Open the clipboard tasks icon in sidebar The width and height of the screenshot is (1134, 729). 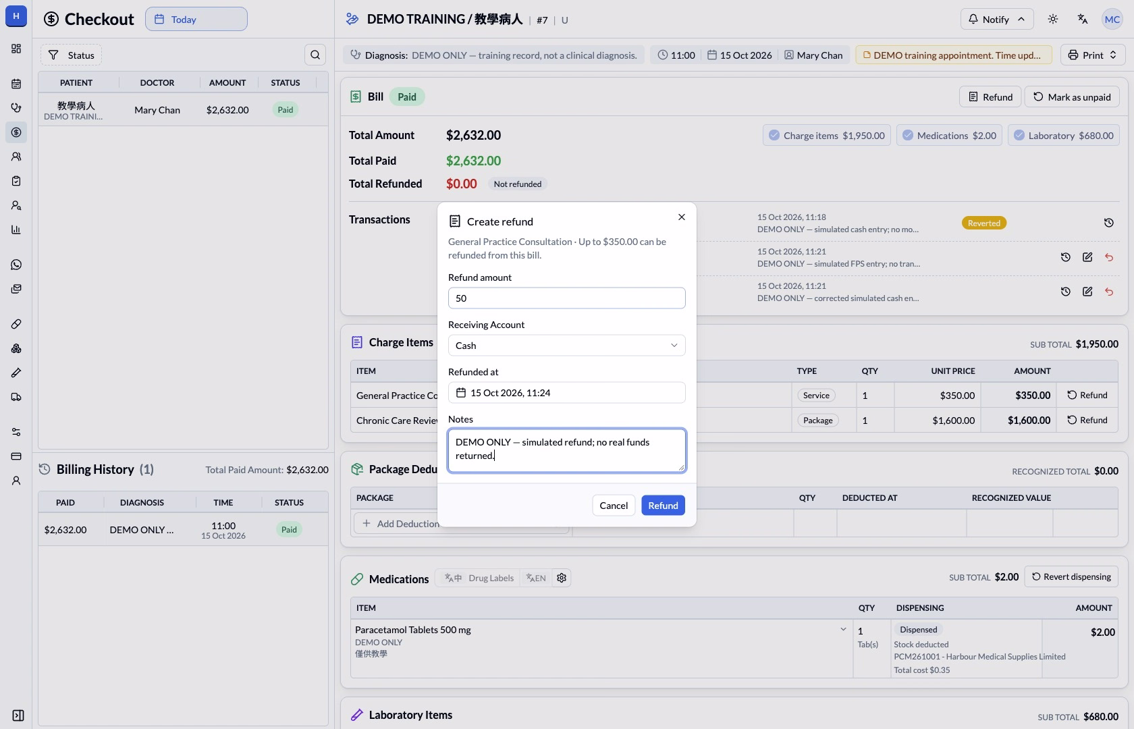[16, 181]
